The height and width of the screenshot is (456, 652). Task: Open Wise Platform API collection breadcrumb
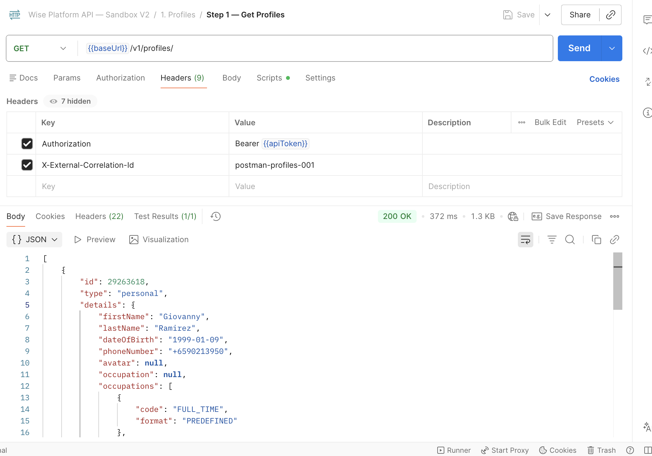pos(89,15)
